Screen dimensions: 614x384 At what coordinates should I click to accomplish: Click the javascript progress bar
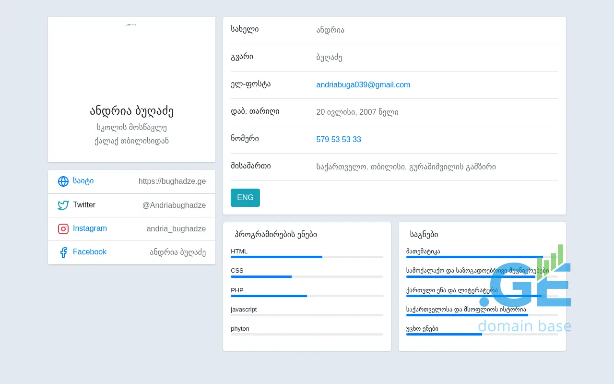307,315
